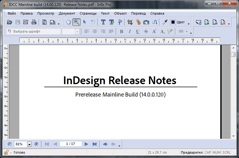Open a file with the folder icon

point(10,22)
